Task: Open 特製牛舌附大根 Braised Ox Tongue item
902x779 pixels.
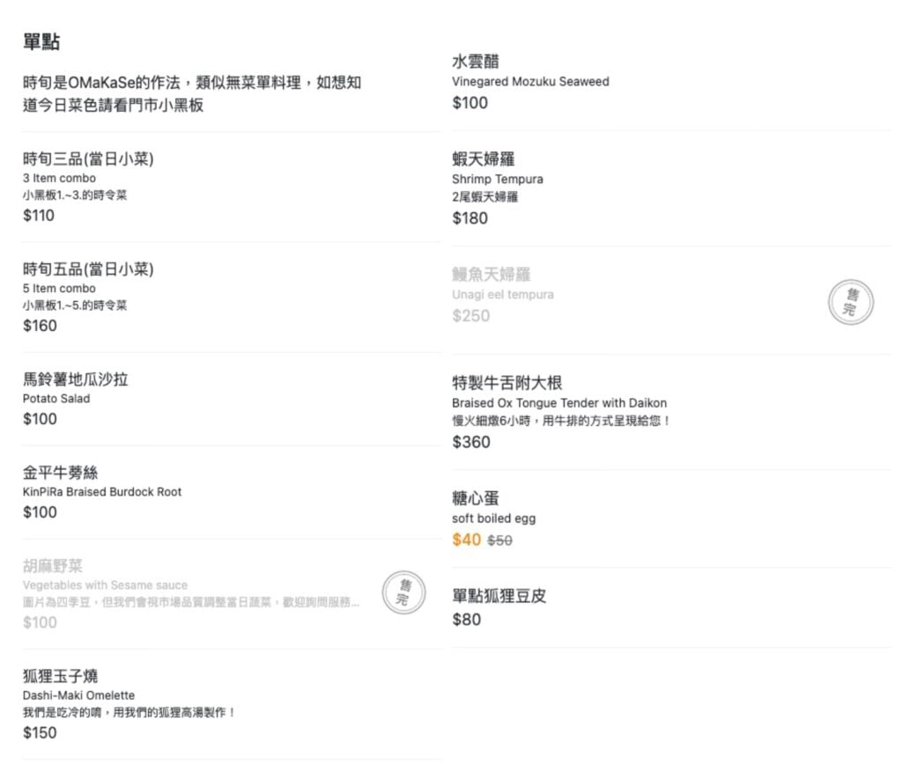Action: 506,383
